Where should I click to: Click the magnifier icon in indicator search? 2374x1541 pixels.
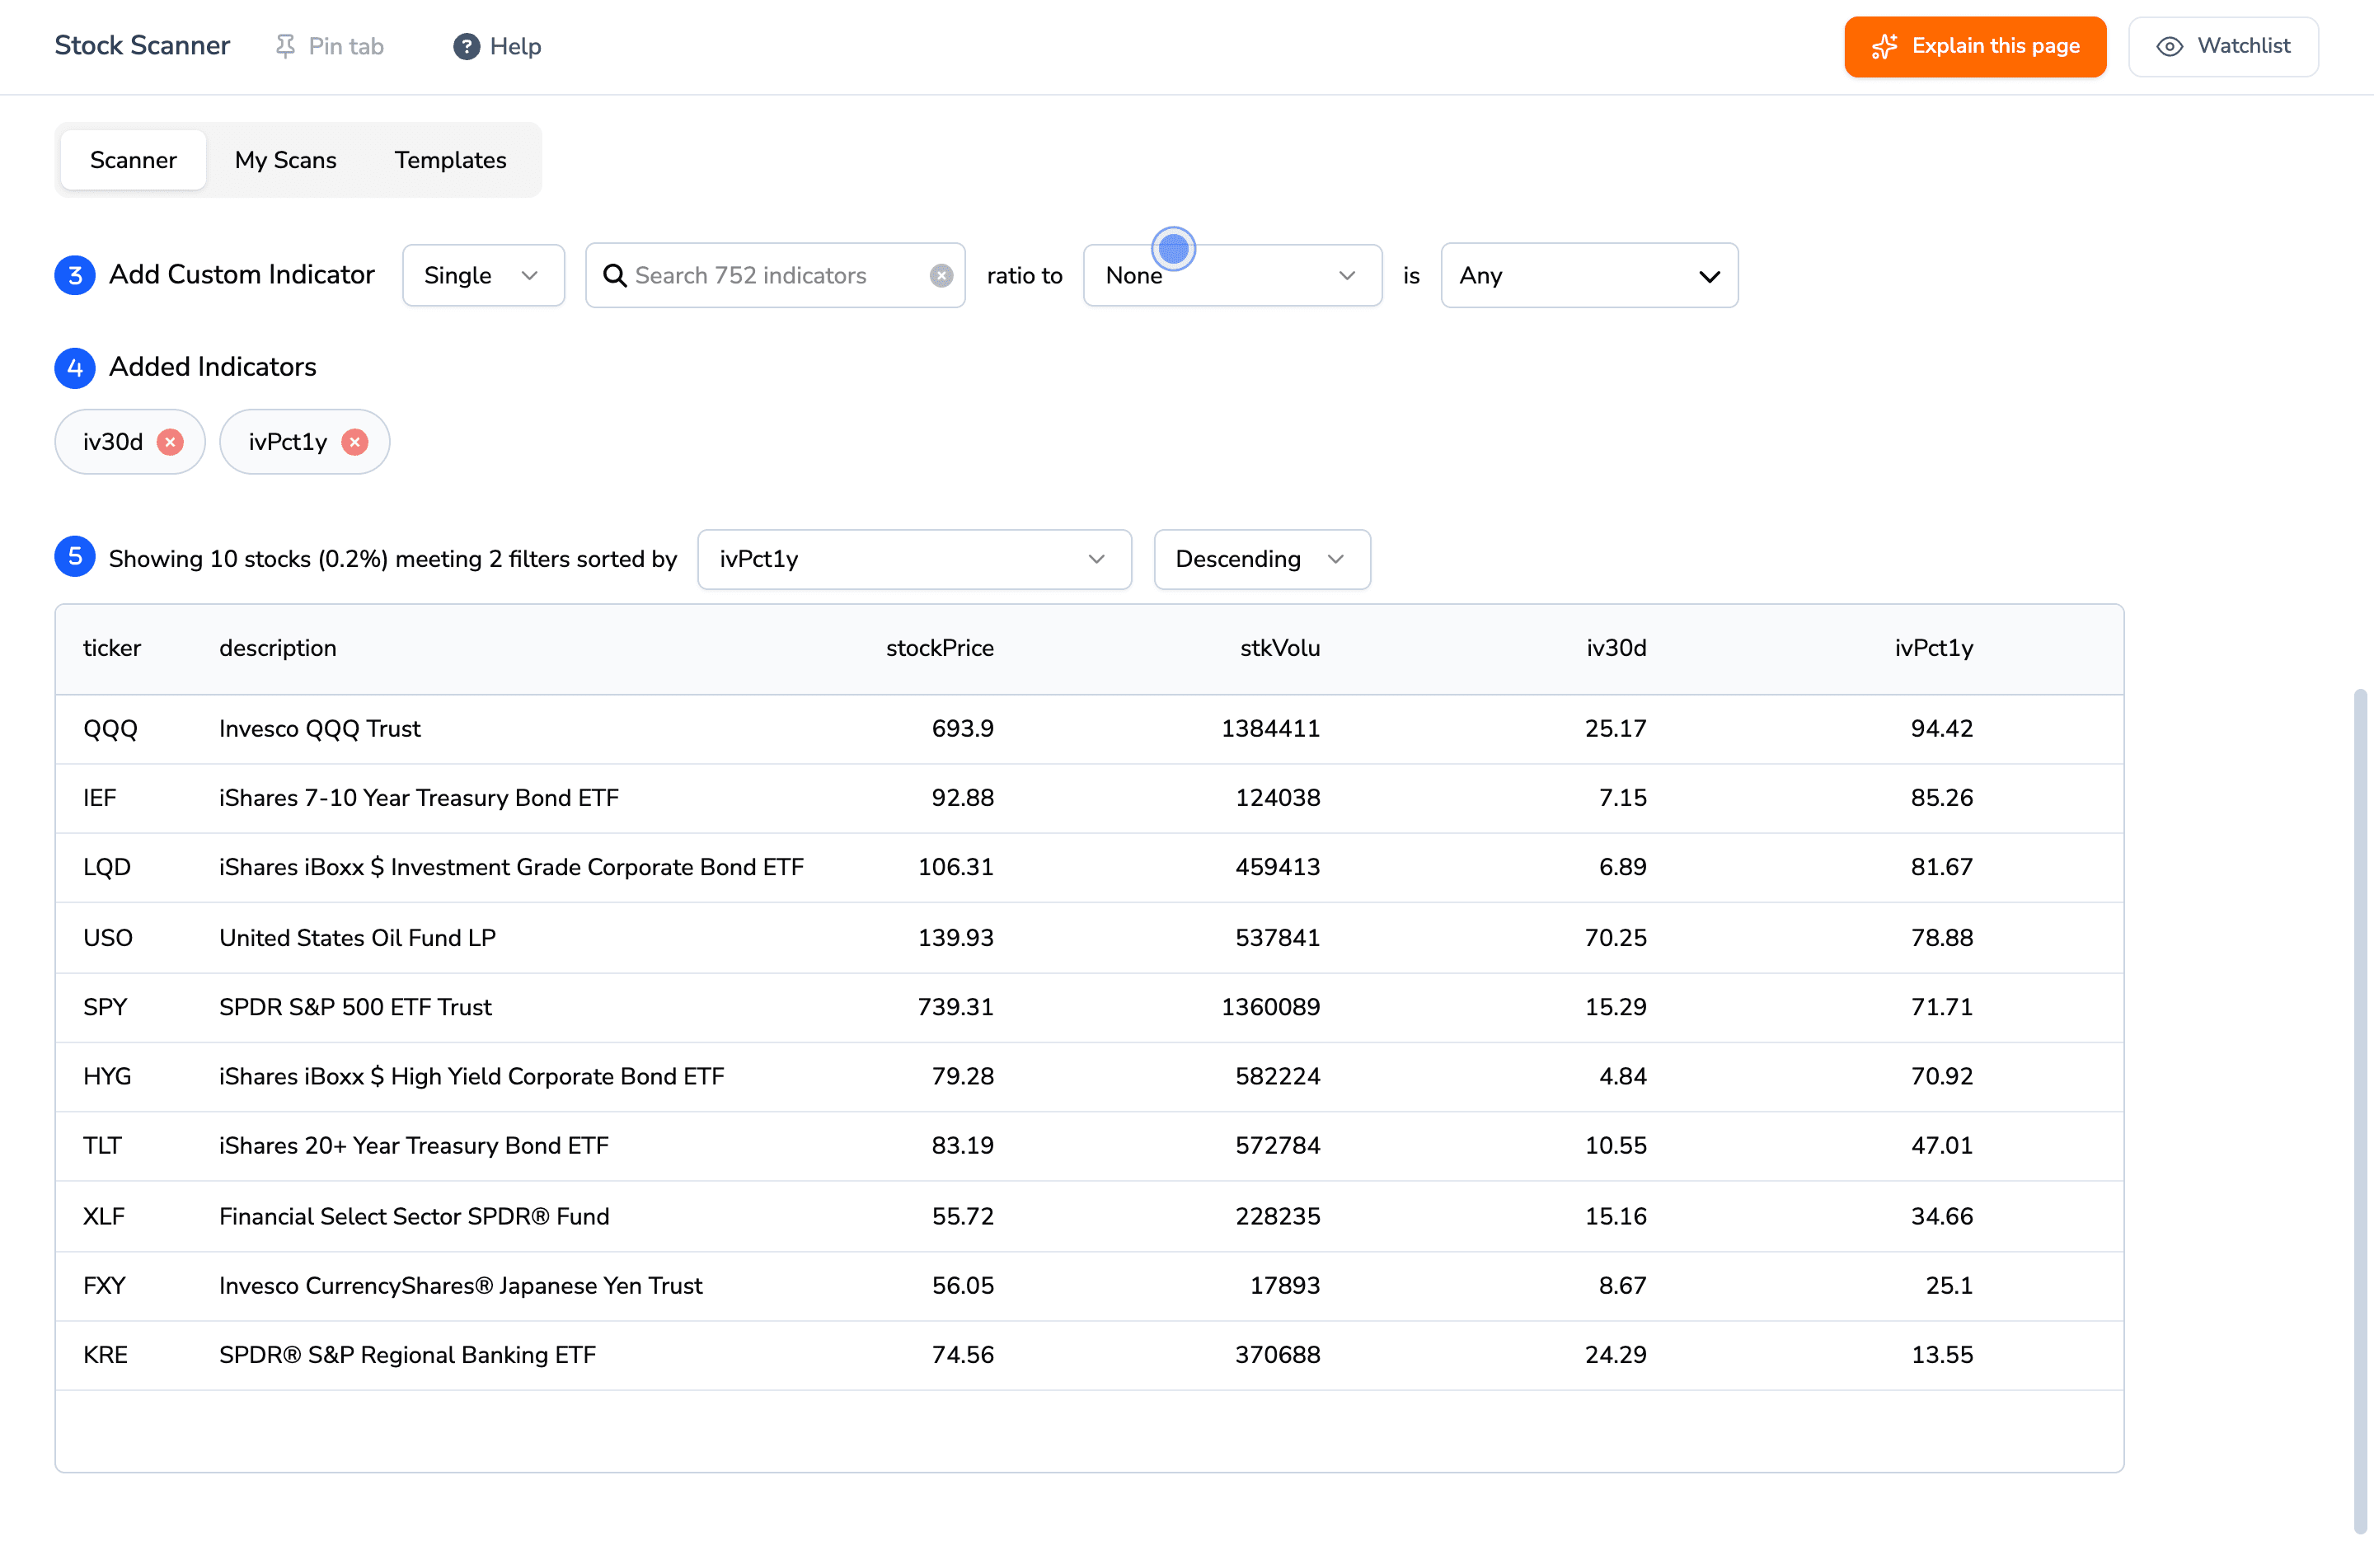click(x=616, y=275)
